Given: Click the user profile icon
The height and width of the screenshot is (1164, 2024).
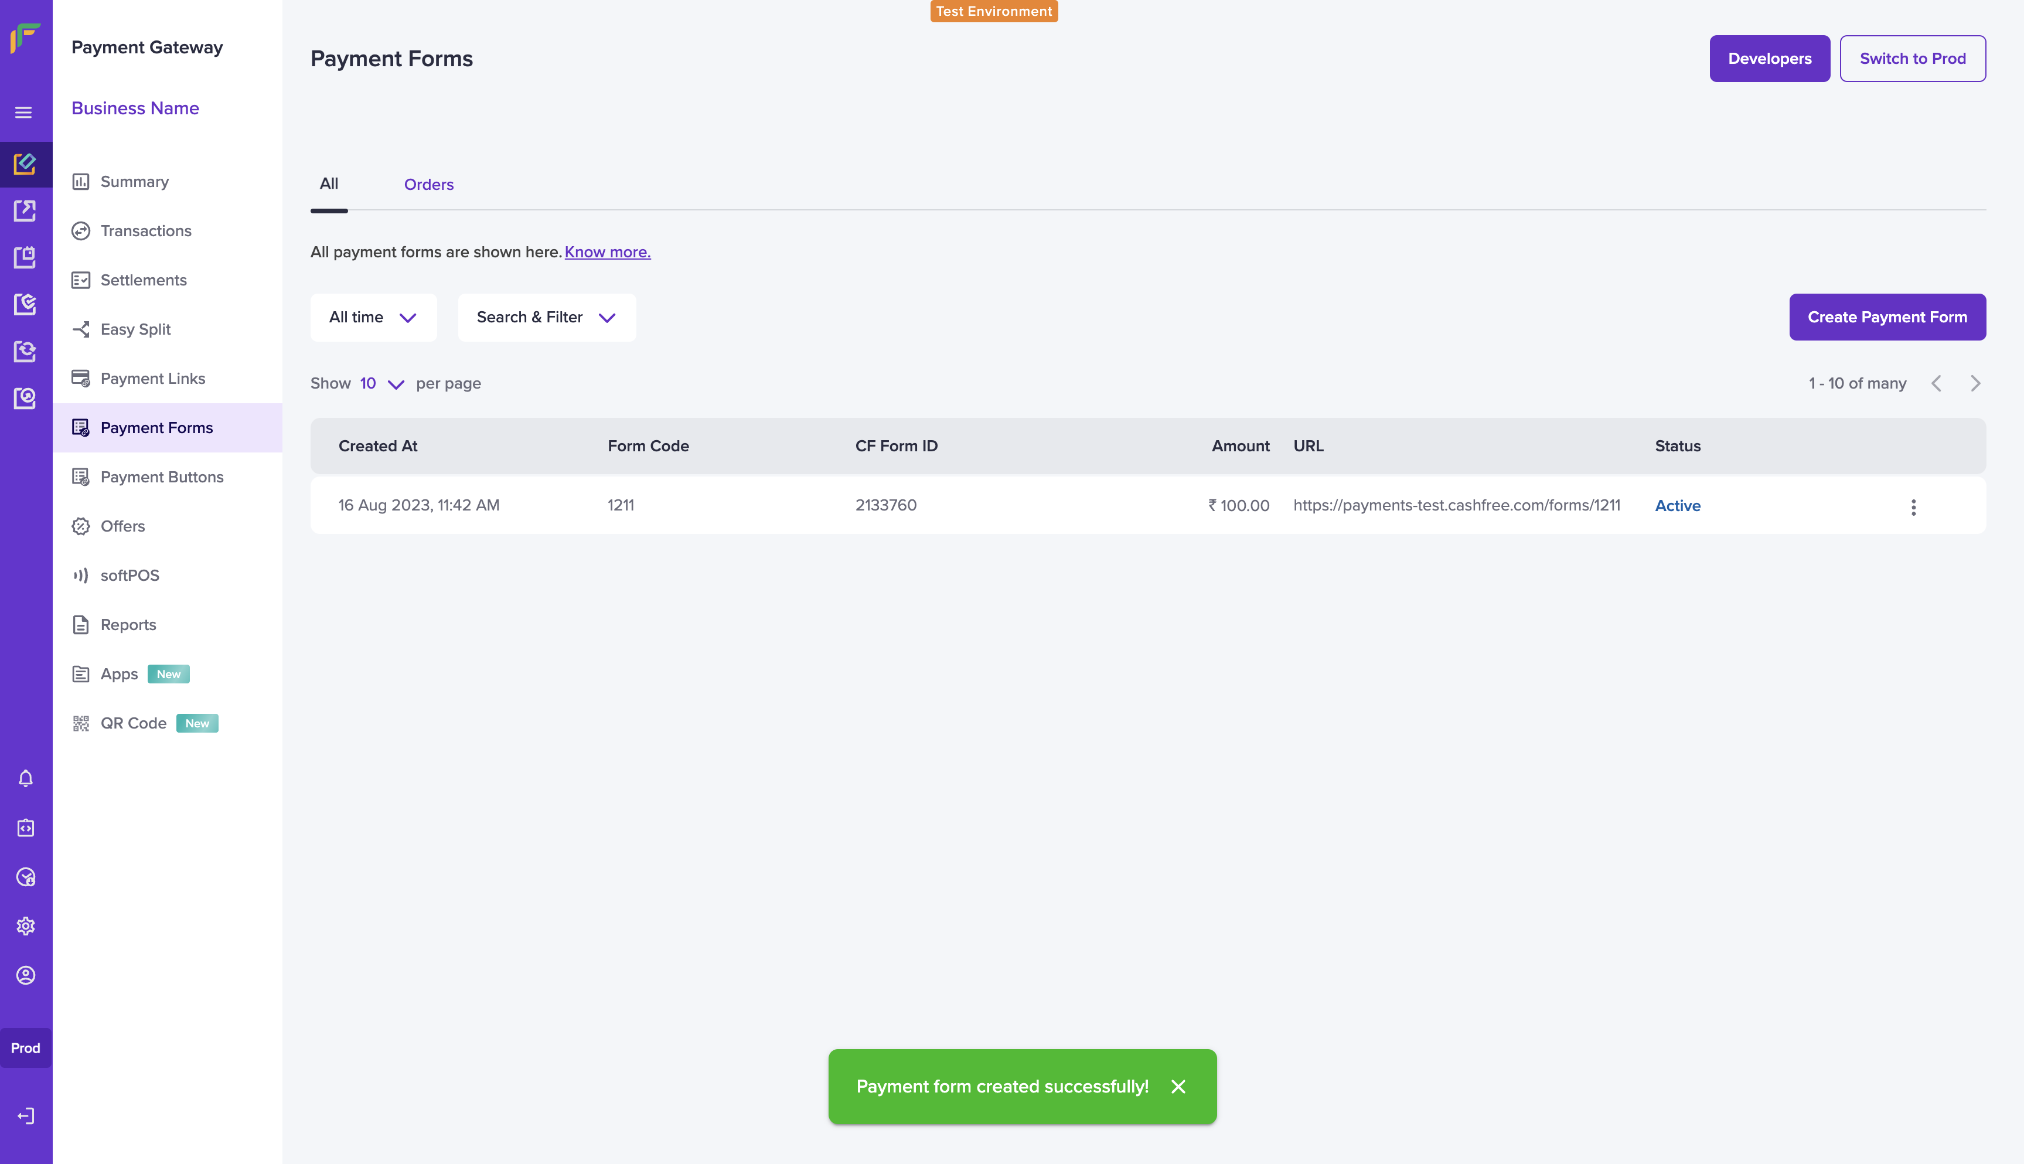Looking at the screenshot, I should click(26, 975).
